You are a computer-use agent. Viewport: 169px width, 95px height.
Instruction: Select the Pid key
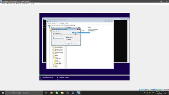(x=57, y=60)
